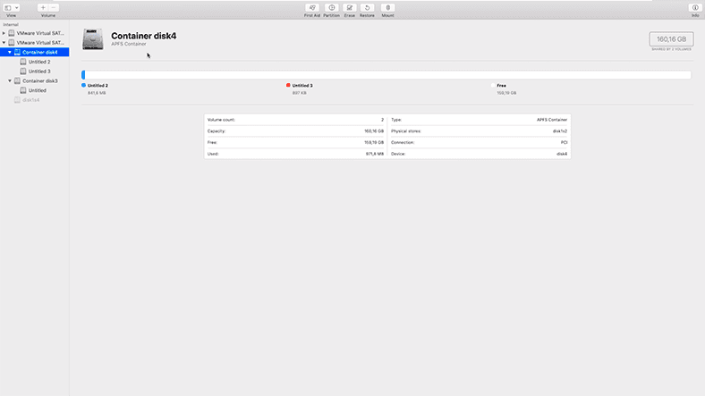Collapse Container disk4 tree node
This screenshot has width=705, height=396.
(x=10, y=52)
